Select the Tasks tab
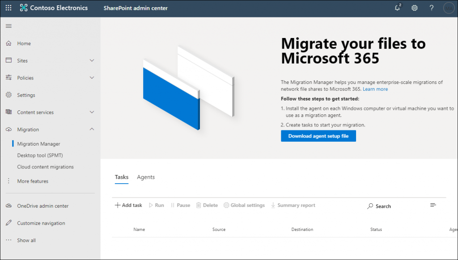 (x=121, y=177)
